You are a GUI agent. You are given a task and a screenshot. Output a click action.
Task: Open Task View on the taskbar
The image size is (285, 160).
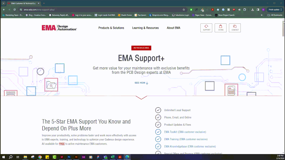click(x=18, y=157)
